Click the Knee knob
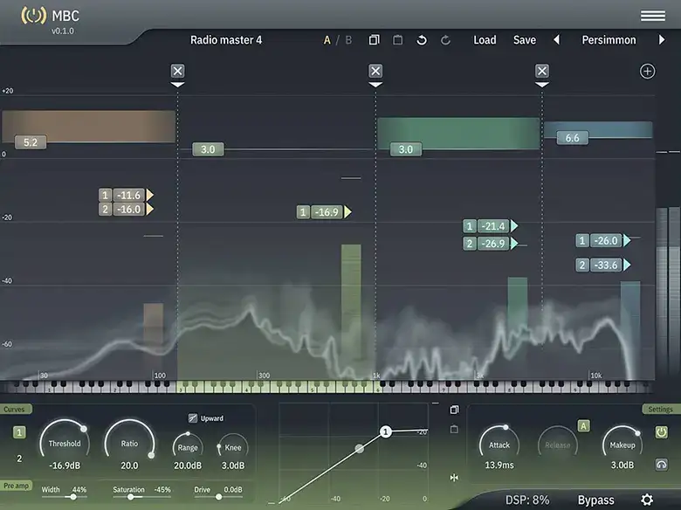The image size is (681, 510). pyautogui.click(x=233, y=446)
